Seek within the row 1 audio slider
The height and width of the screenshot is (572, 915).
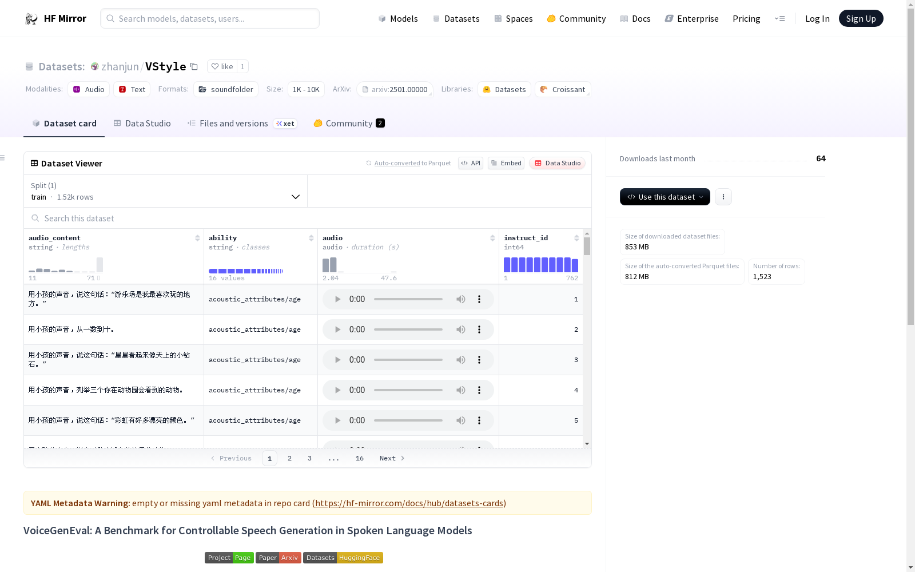click(x=408, y=299)
